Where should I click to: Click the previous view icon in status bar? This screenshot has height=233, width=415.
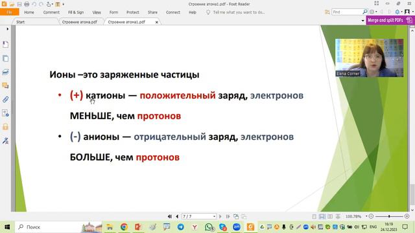point(236,217)
